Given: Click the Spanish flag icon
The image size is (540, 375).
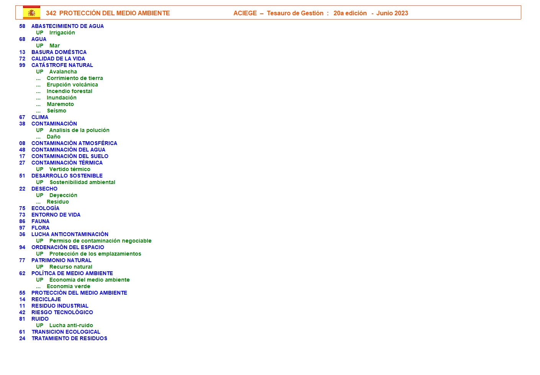Looking at the screenshot, I should 31,13.
